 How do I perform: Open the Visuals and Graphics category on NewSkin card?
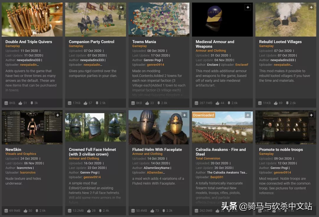(21, 154)
